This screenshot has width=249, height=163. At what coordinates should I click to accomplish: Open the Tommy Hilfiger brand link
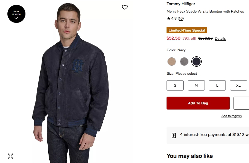click(181, 4)
